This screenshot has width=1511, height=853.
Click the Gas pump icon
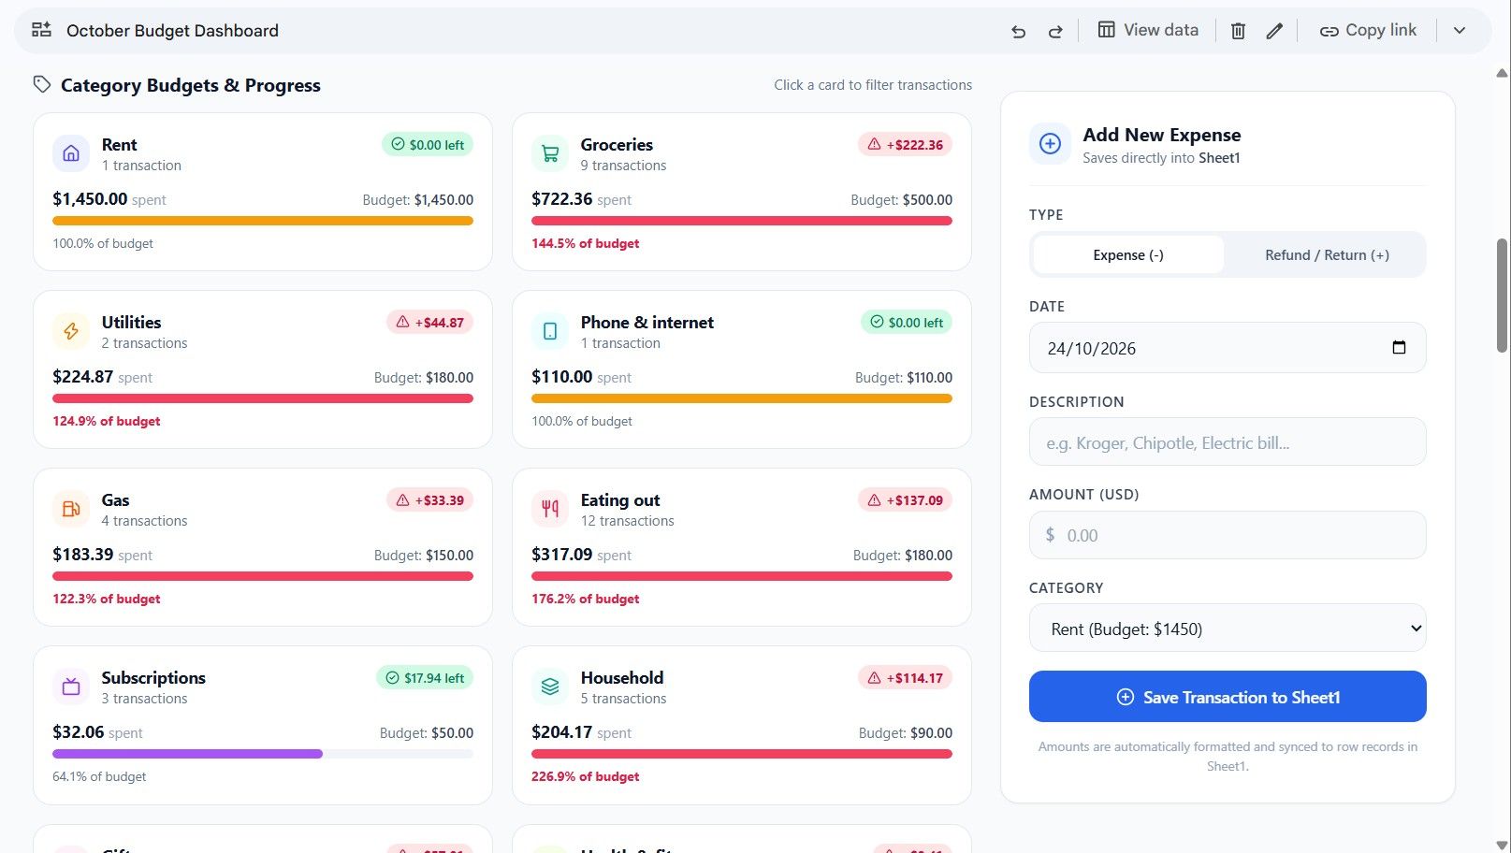pyautogui.click(x=71, y=509)
